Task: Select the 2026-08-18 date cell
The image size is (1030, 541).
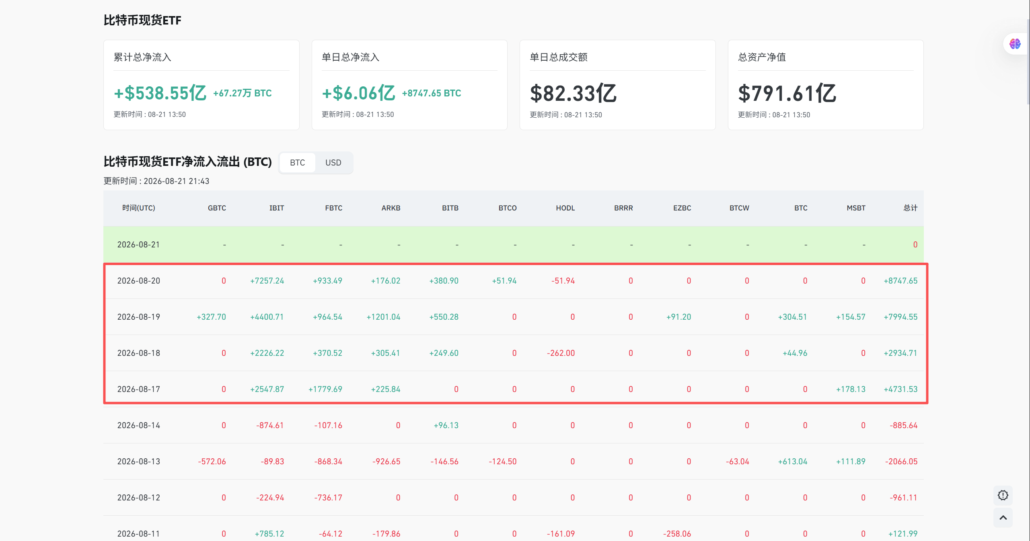Action: click(138, 353)
